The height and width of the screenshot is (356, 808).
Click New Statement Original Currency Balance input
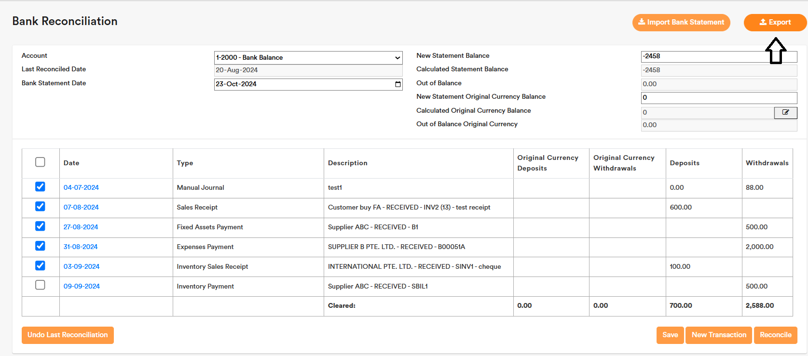click(718, 98)
